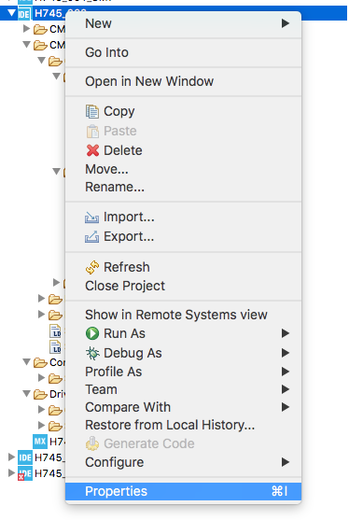Choose Restore from Local History
Viewport: 349px width, 520px height.
pos(183,425)
